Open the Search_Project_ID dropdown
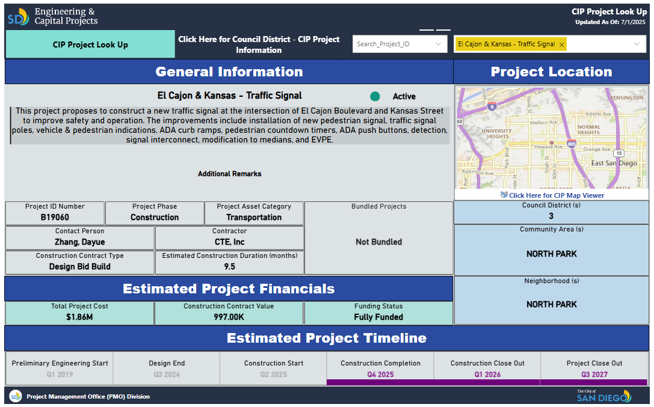Image resolution: width=654 pixels, height=407 pixels. point(438,44)
